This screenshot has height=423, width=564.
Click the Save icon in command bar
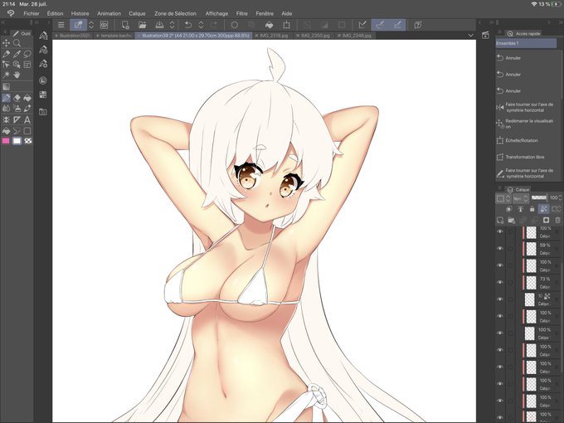click(159, 25)
